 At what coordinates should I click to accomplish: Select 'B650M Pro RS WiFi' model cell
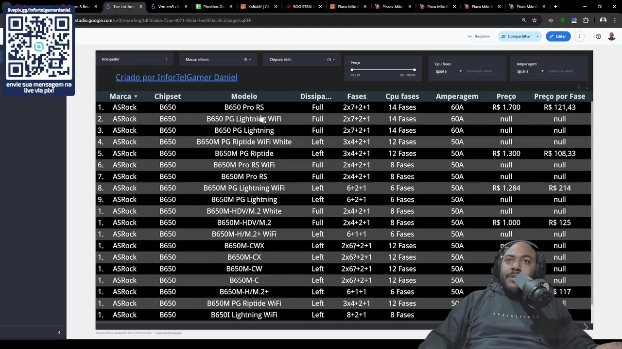(x=244, y=165)
